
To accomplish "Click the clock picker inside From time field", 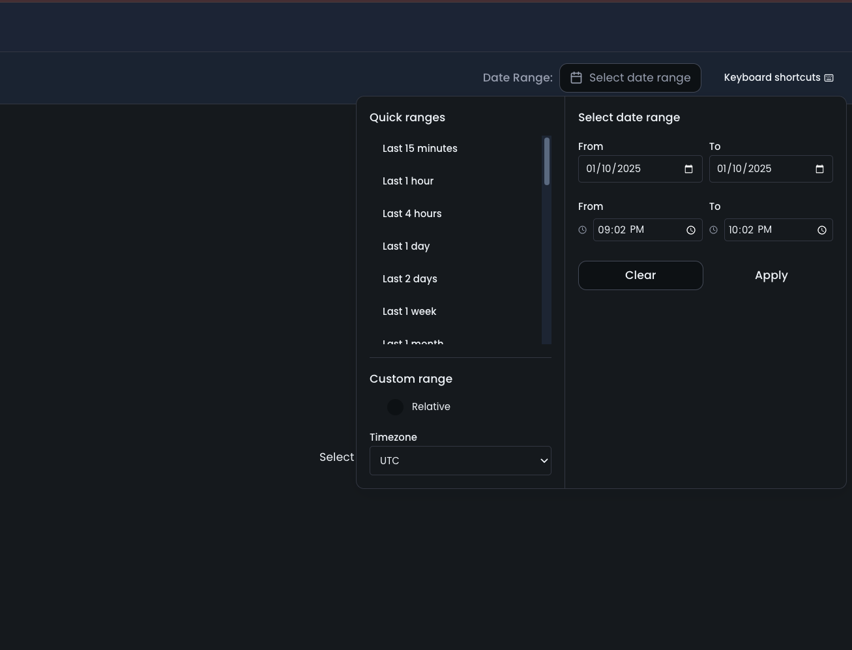I will [690, 230].
